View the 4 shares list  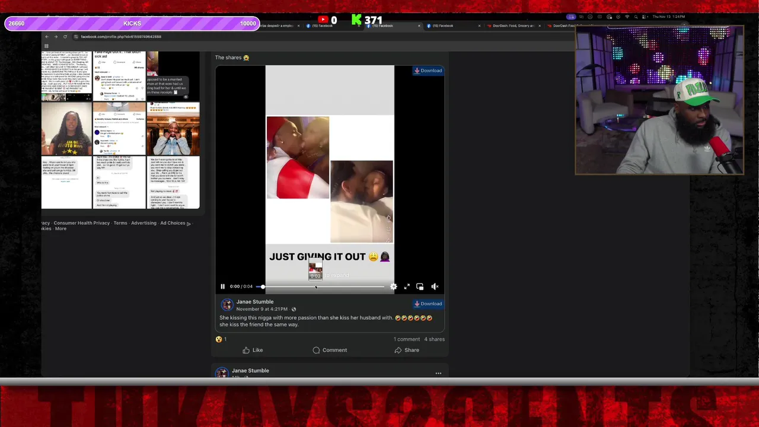[x=435, y=339]
